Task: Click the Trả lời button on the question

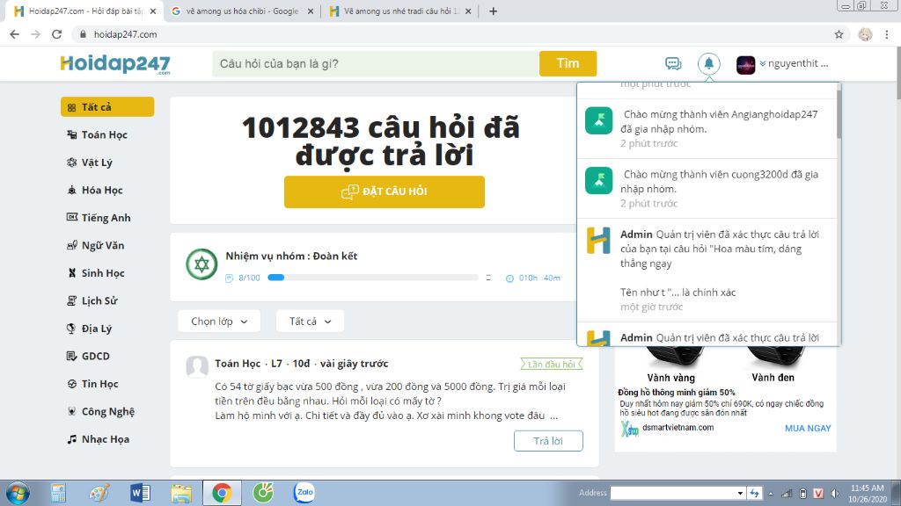Action: 548,441
